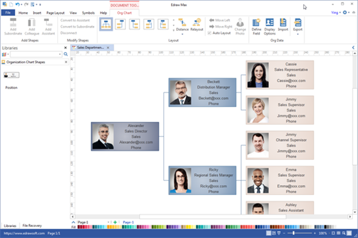Image resolution: width=358 pixels, height=238 pixels.
Task: Select Ricky's Regional Sales Manager card
Action: 202,180
